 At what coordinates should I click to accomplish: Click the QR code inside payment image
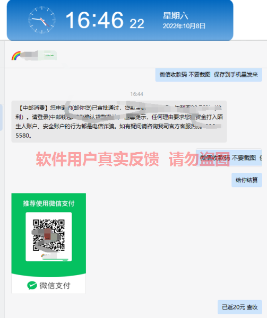click(x=49, y=235)
